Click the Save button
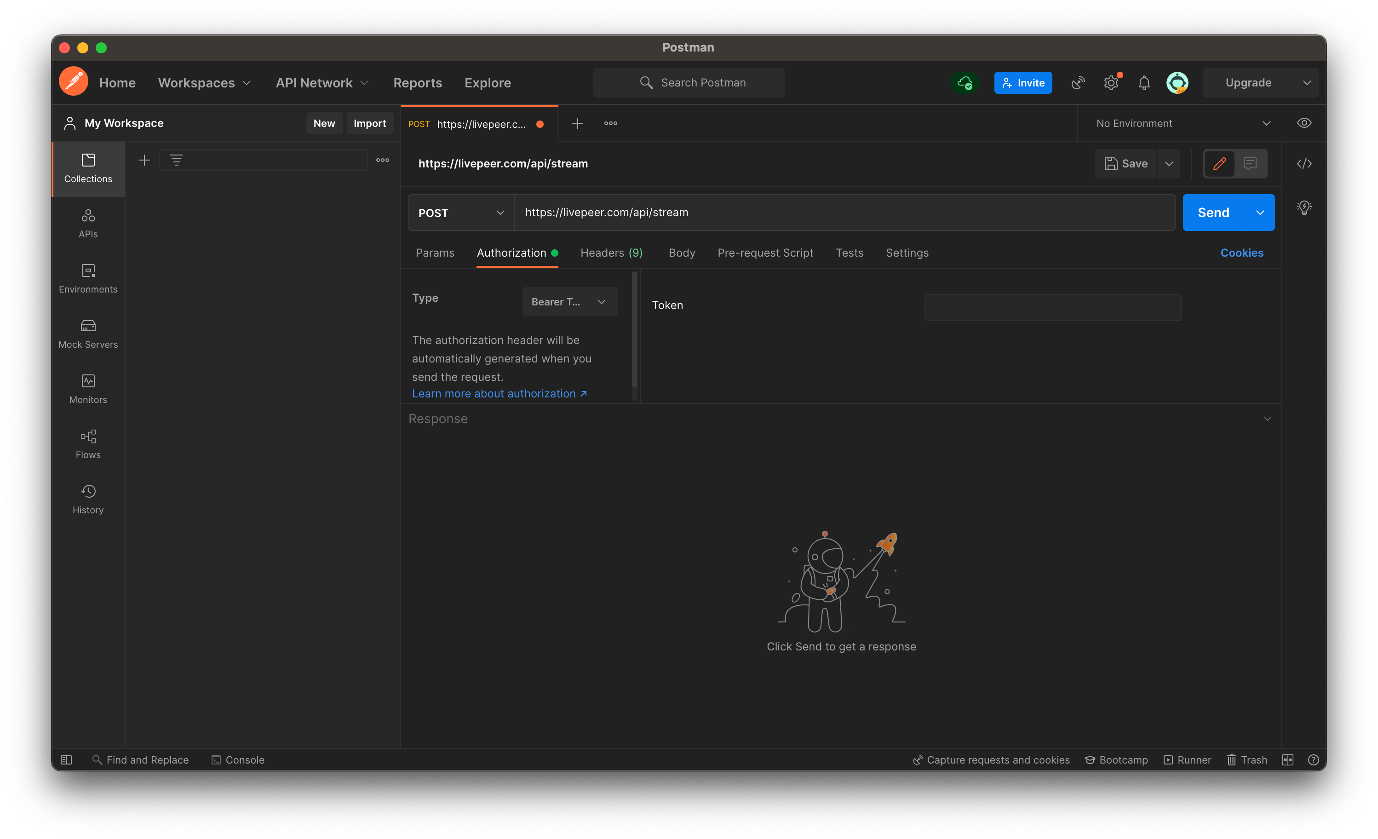 pos(1125,163)
